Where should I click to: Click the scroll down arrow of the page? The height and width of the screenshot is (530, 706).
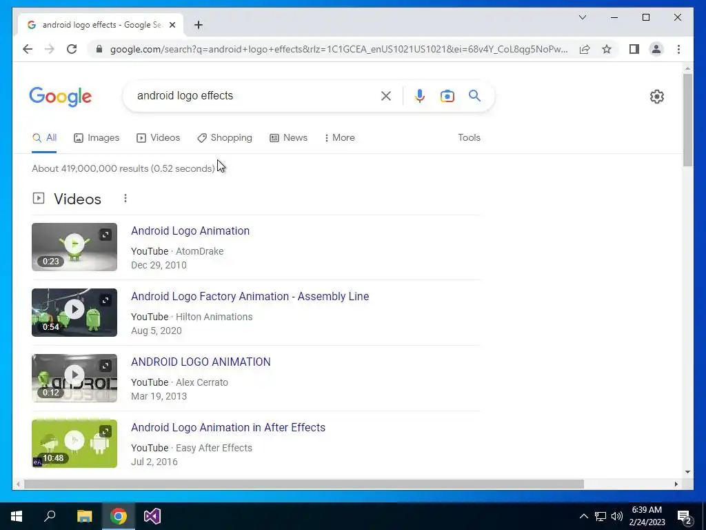point(687,472)
